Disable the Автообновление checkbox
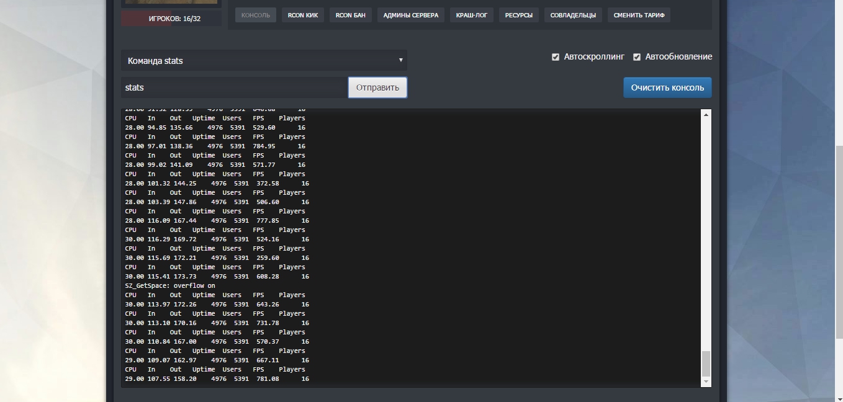 pos(637,57)
